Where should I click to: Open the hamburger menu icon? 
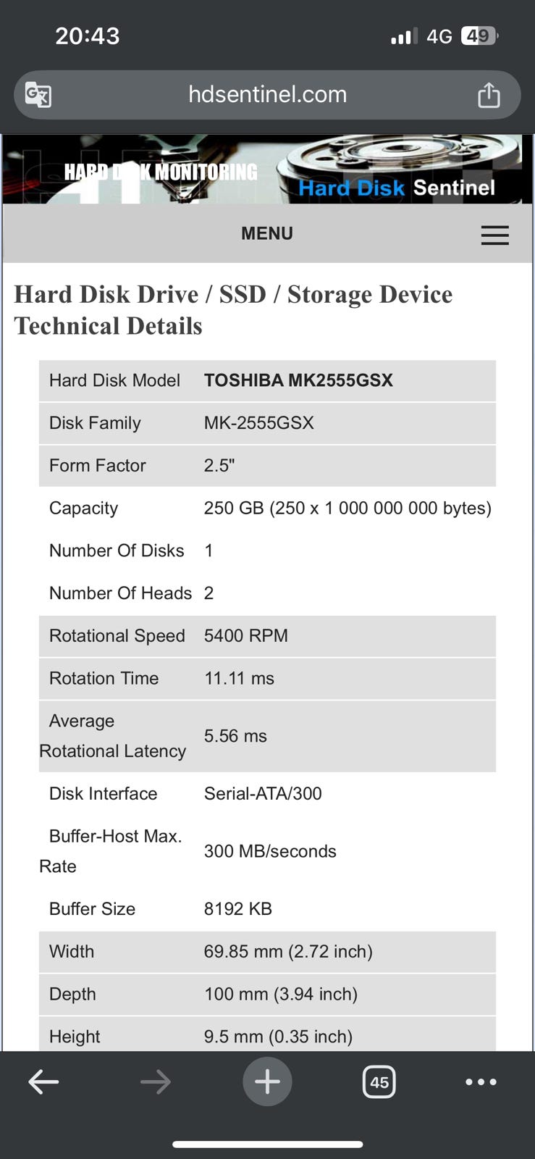pyautogui.click(x=494, y=235)
